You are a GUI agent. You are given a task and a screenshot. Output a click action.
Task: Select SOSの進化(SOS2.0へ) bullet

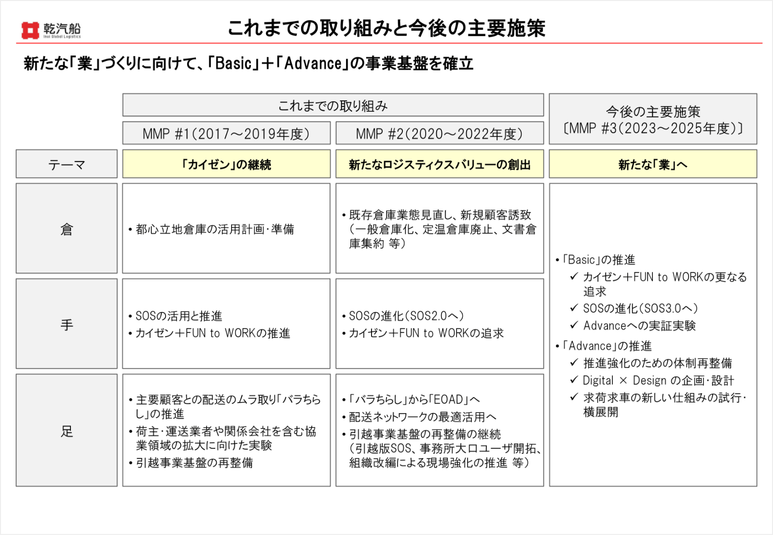coord(403,316)
